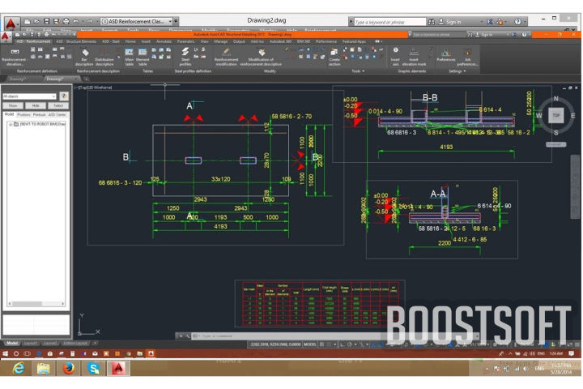Expand the REVIT TO ROBOT BIM tree node
The image size is (583, 389).
[x=11, y=124]
